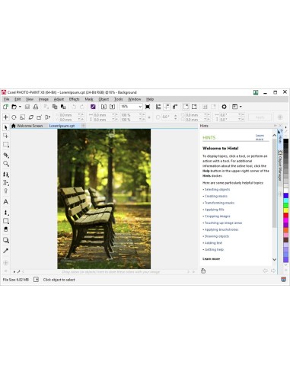Open the Window menu

tap(134, 99)
